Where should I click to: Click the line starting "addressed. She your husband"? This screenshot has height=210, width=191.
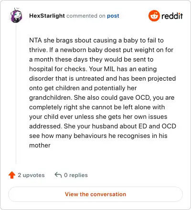(103, 126)
